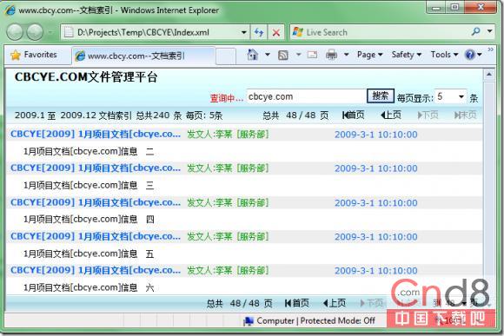Click the 搜索 button
The height and width of the screenshot is (336, 504).
381,96
